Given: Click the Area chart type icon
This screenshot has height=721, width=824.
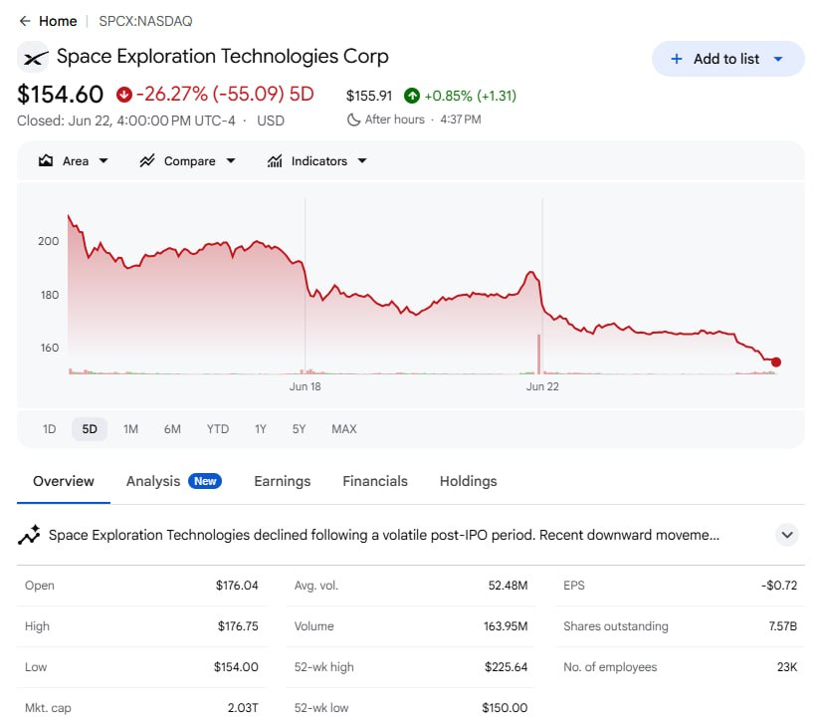Looking at the screenshot, I should point(46,161).
